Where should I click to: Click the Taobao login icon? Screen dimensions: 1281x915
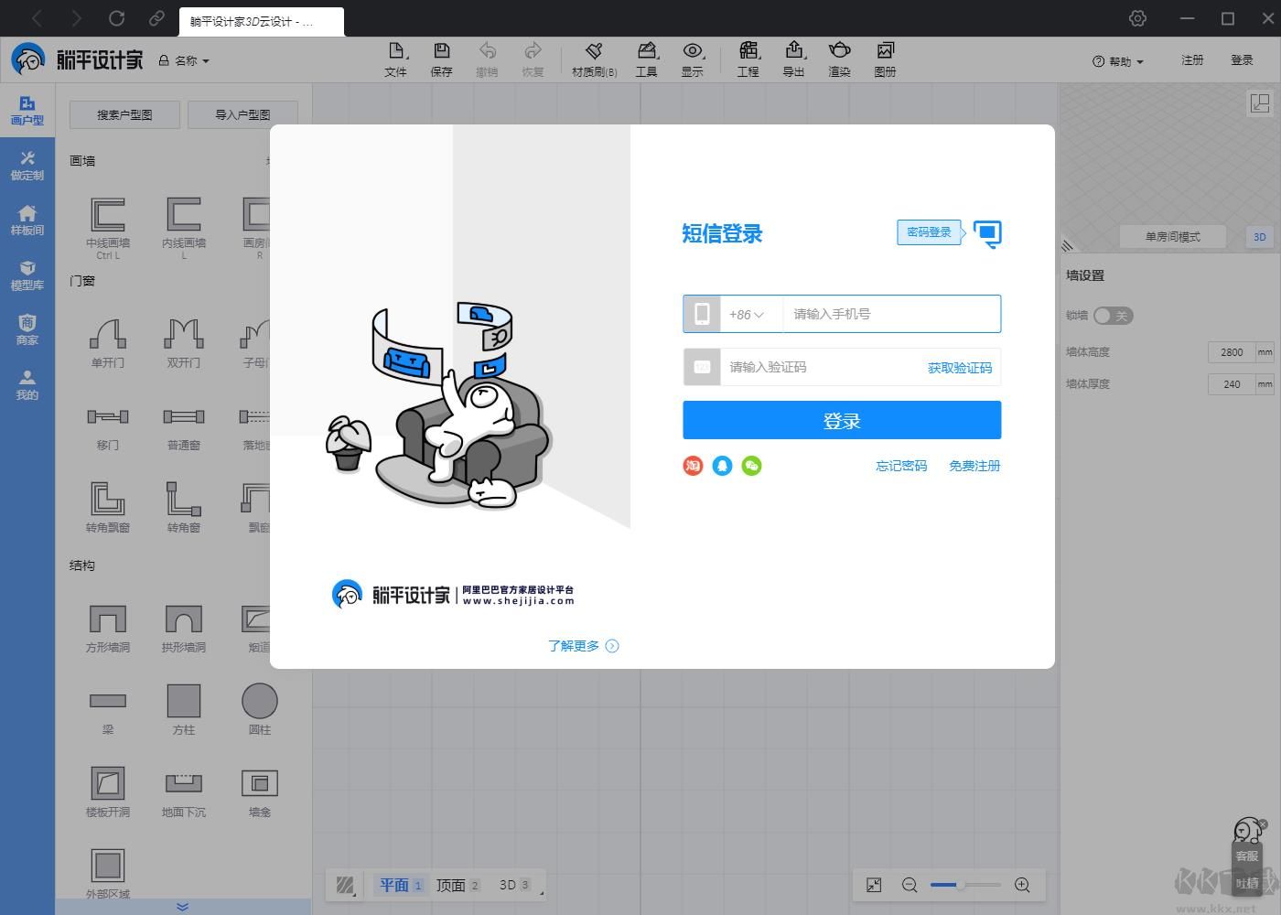click(693, 466)
